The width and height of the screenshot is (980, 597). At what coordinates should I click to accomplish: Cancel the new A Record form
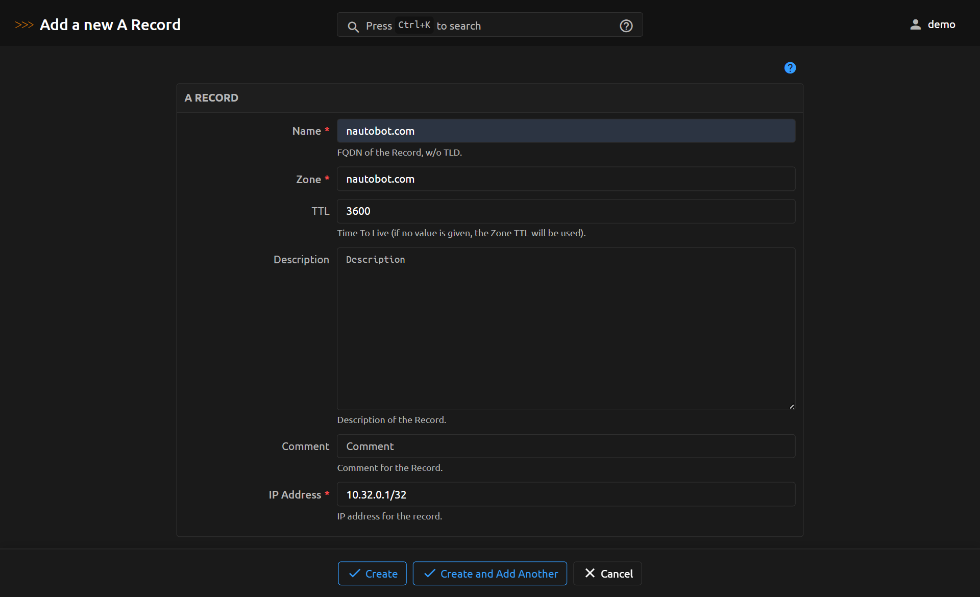(x=607, y=574)
